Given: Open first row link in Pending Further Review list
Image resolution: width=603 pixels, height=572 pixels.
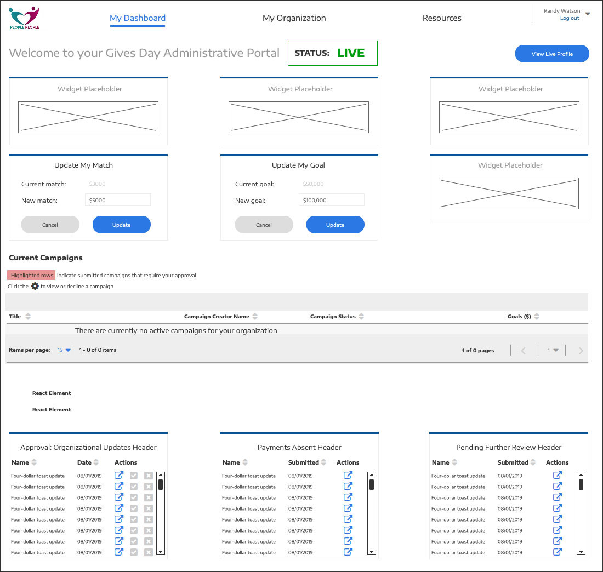Looking at the screenshot, I should coord(558,476).
